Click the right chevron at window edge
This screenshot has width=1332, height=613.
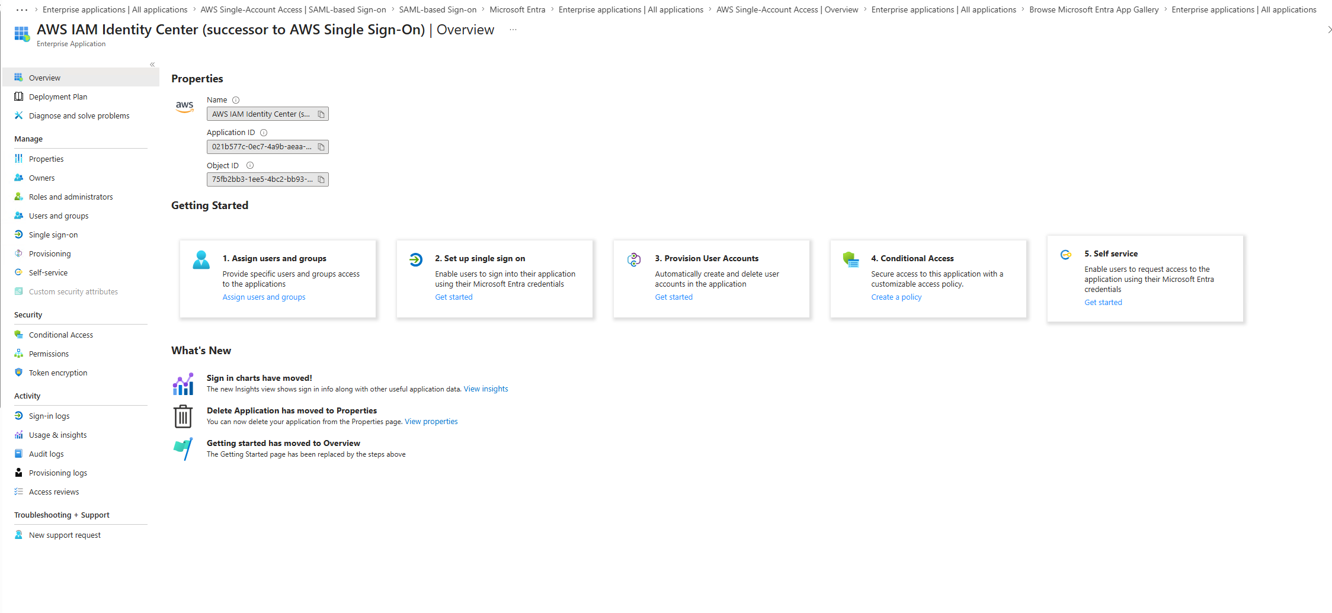[x=1330, y=30]
